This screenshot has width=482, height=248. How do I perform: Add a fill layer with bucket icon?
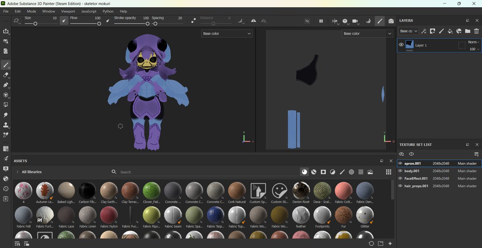[x=450, y=31]
